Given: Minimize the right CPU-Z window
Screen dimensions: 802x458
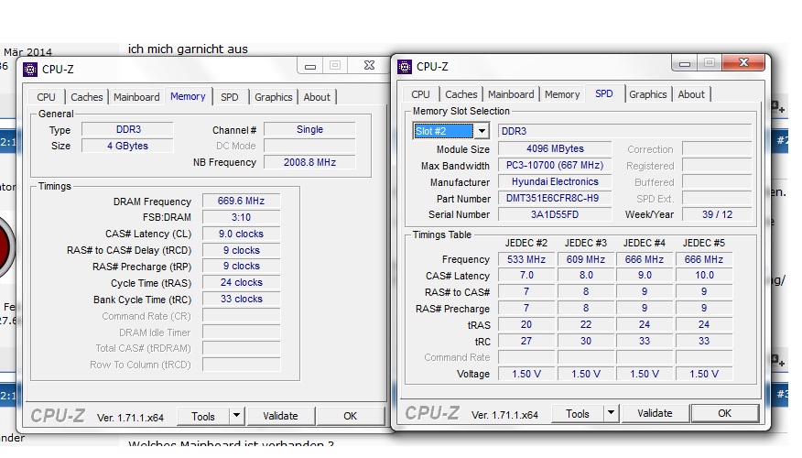Looking at the screenshot, I should coord(685,63).
